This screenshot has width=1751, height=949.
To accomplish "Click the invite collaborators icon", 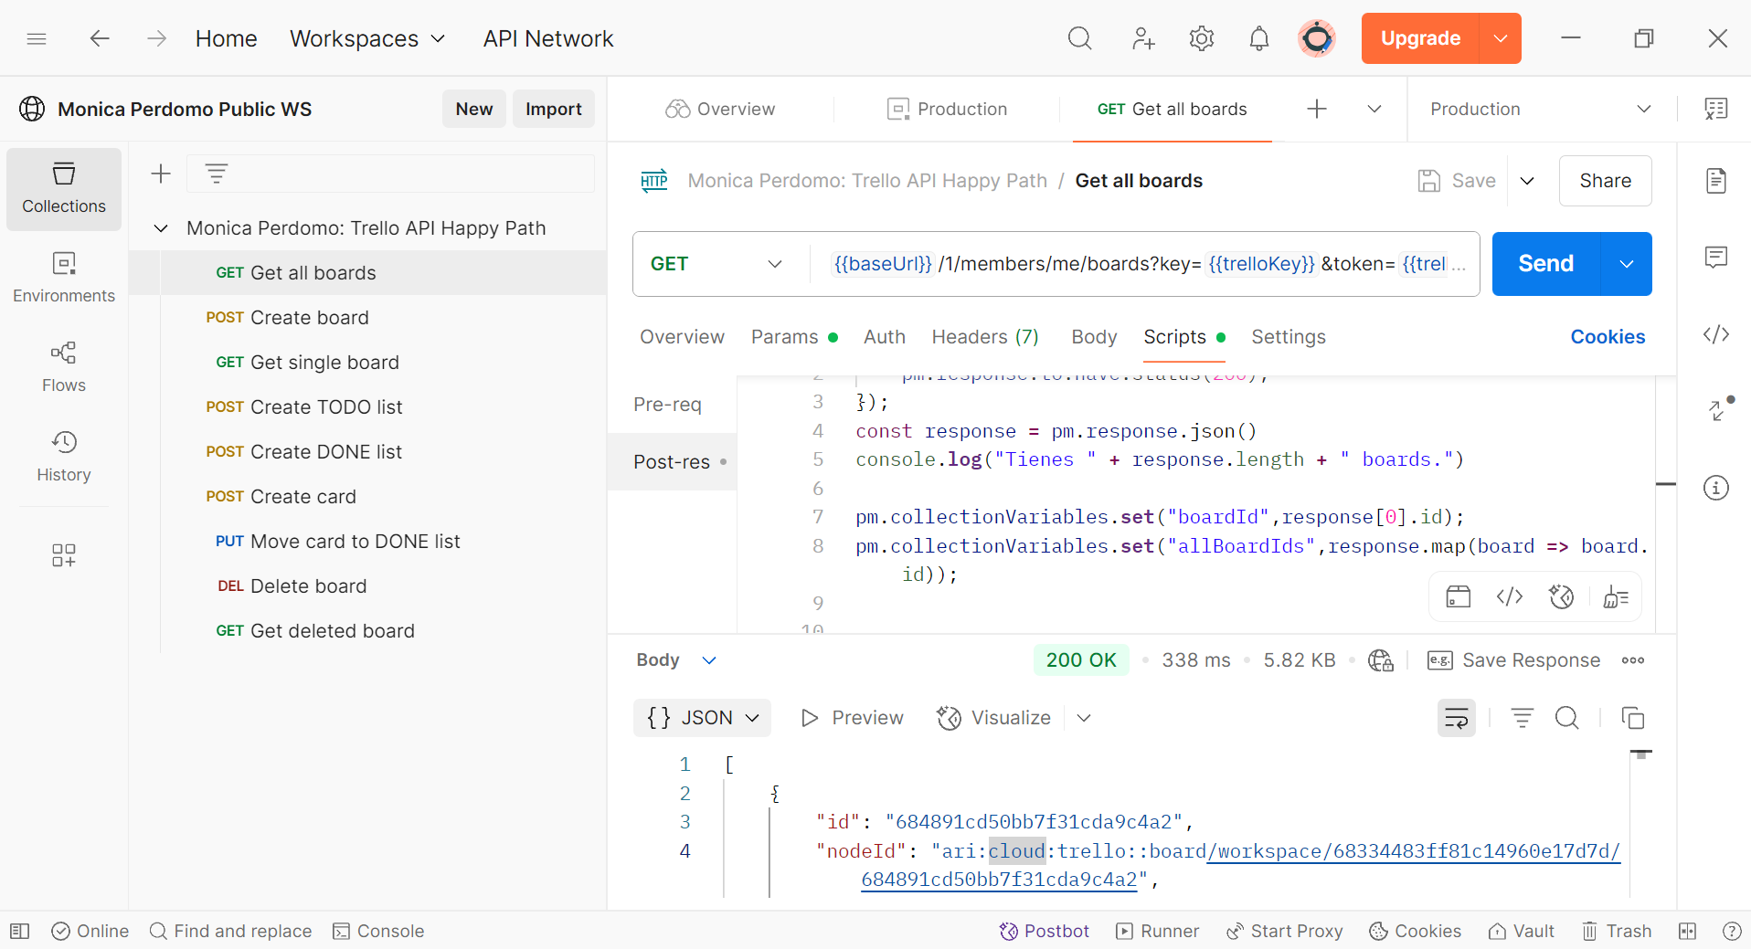I will click(1142, 38).
